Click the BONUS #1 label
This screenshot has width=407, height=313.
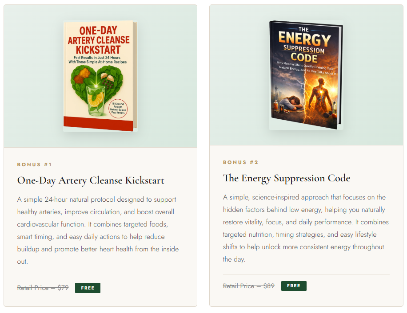[34, 164]
